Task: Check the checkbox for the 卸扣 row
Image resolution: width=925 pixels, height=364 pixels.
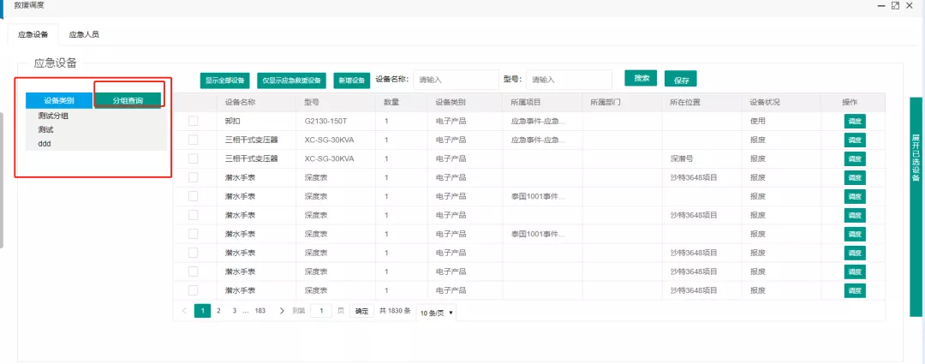Action: coord(194,121)
